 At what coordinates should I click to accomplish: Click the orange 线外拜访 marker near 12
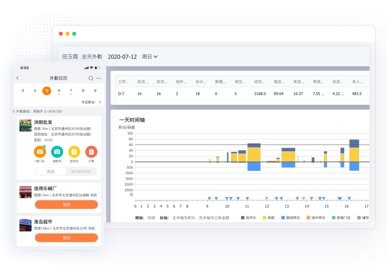[267, 198]
